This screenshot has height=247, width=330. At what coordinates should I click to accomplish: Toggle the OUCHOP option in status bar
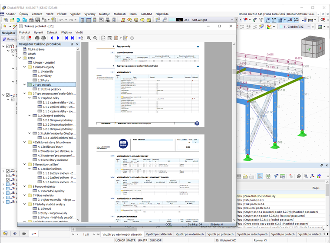[155, 240]
